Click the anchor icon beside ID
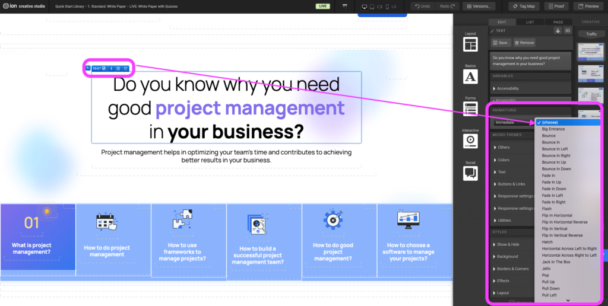 point(558,30)
